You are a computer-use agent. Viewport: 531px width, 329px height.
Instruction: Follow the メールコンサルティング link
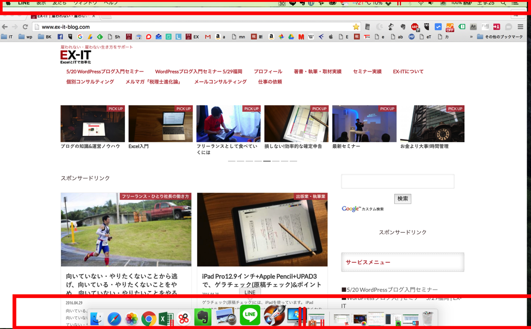tap(220, 82)
